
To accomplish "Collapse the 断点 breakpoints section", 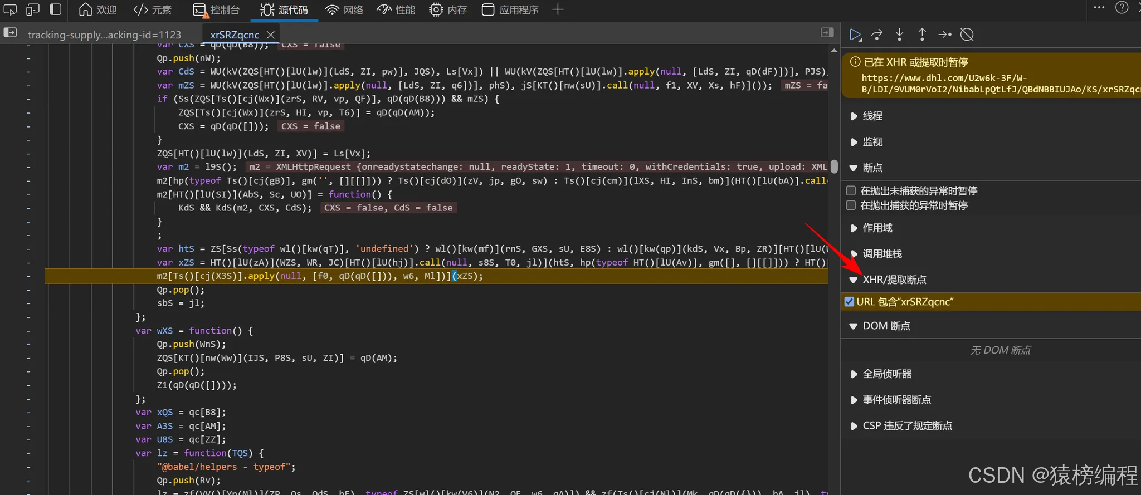I will pos(872,168).
